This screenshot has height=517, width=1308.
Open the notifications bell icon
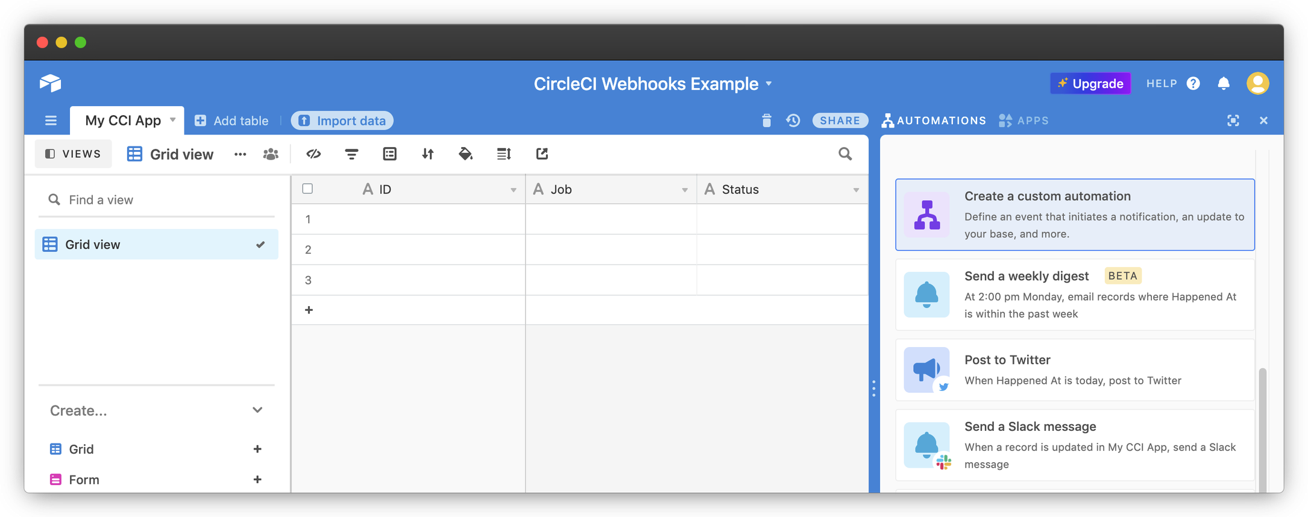tap(1224, 83)
